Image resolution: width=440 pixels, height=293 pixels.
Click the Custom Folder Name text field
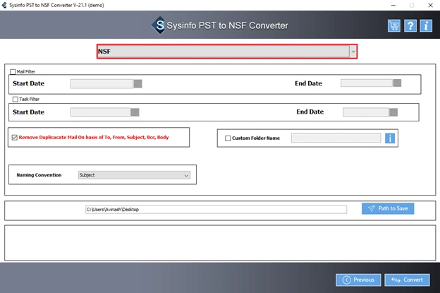pos(336,138)
